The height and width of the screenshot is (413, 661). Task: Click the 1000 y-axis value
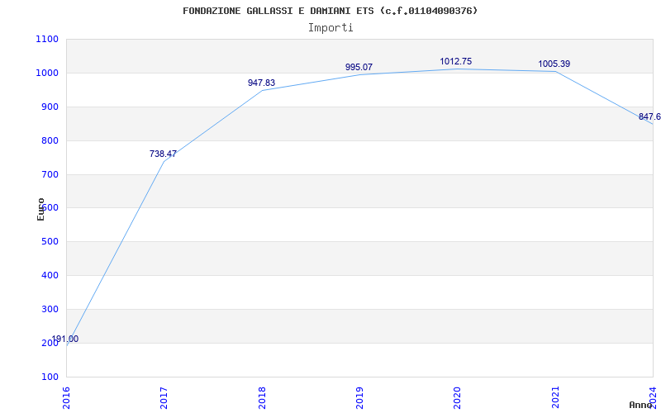[x=47, y=73]
